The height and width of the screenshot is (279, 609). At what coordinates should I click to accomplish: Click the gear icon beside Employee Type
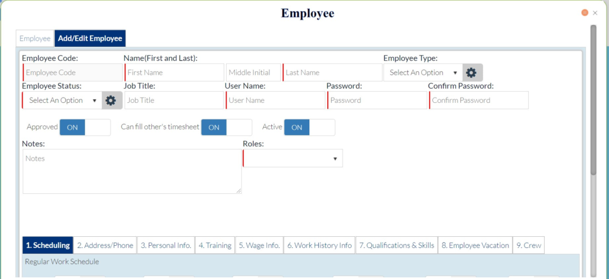[471, 73]
